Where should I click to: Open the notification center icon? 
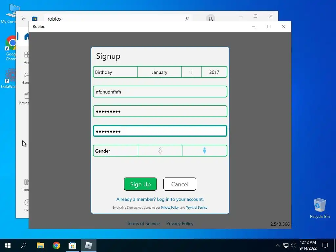(325, 245)
